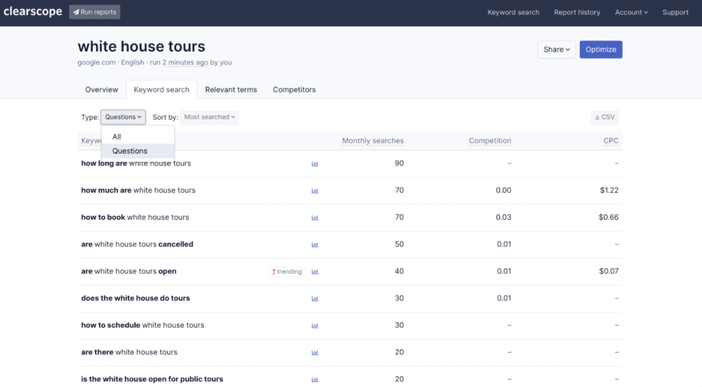Click the blue Optimize button
702x387 pixels.
[601, 49]
